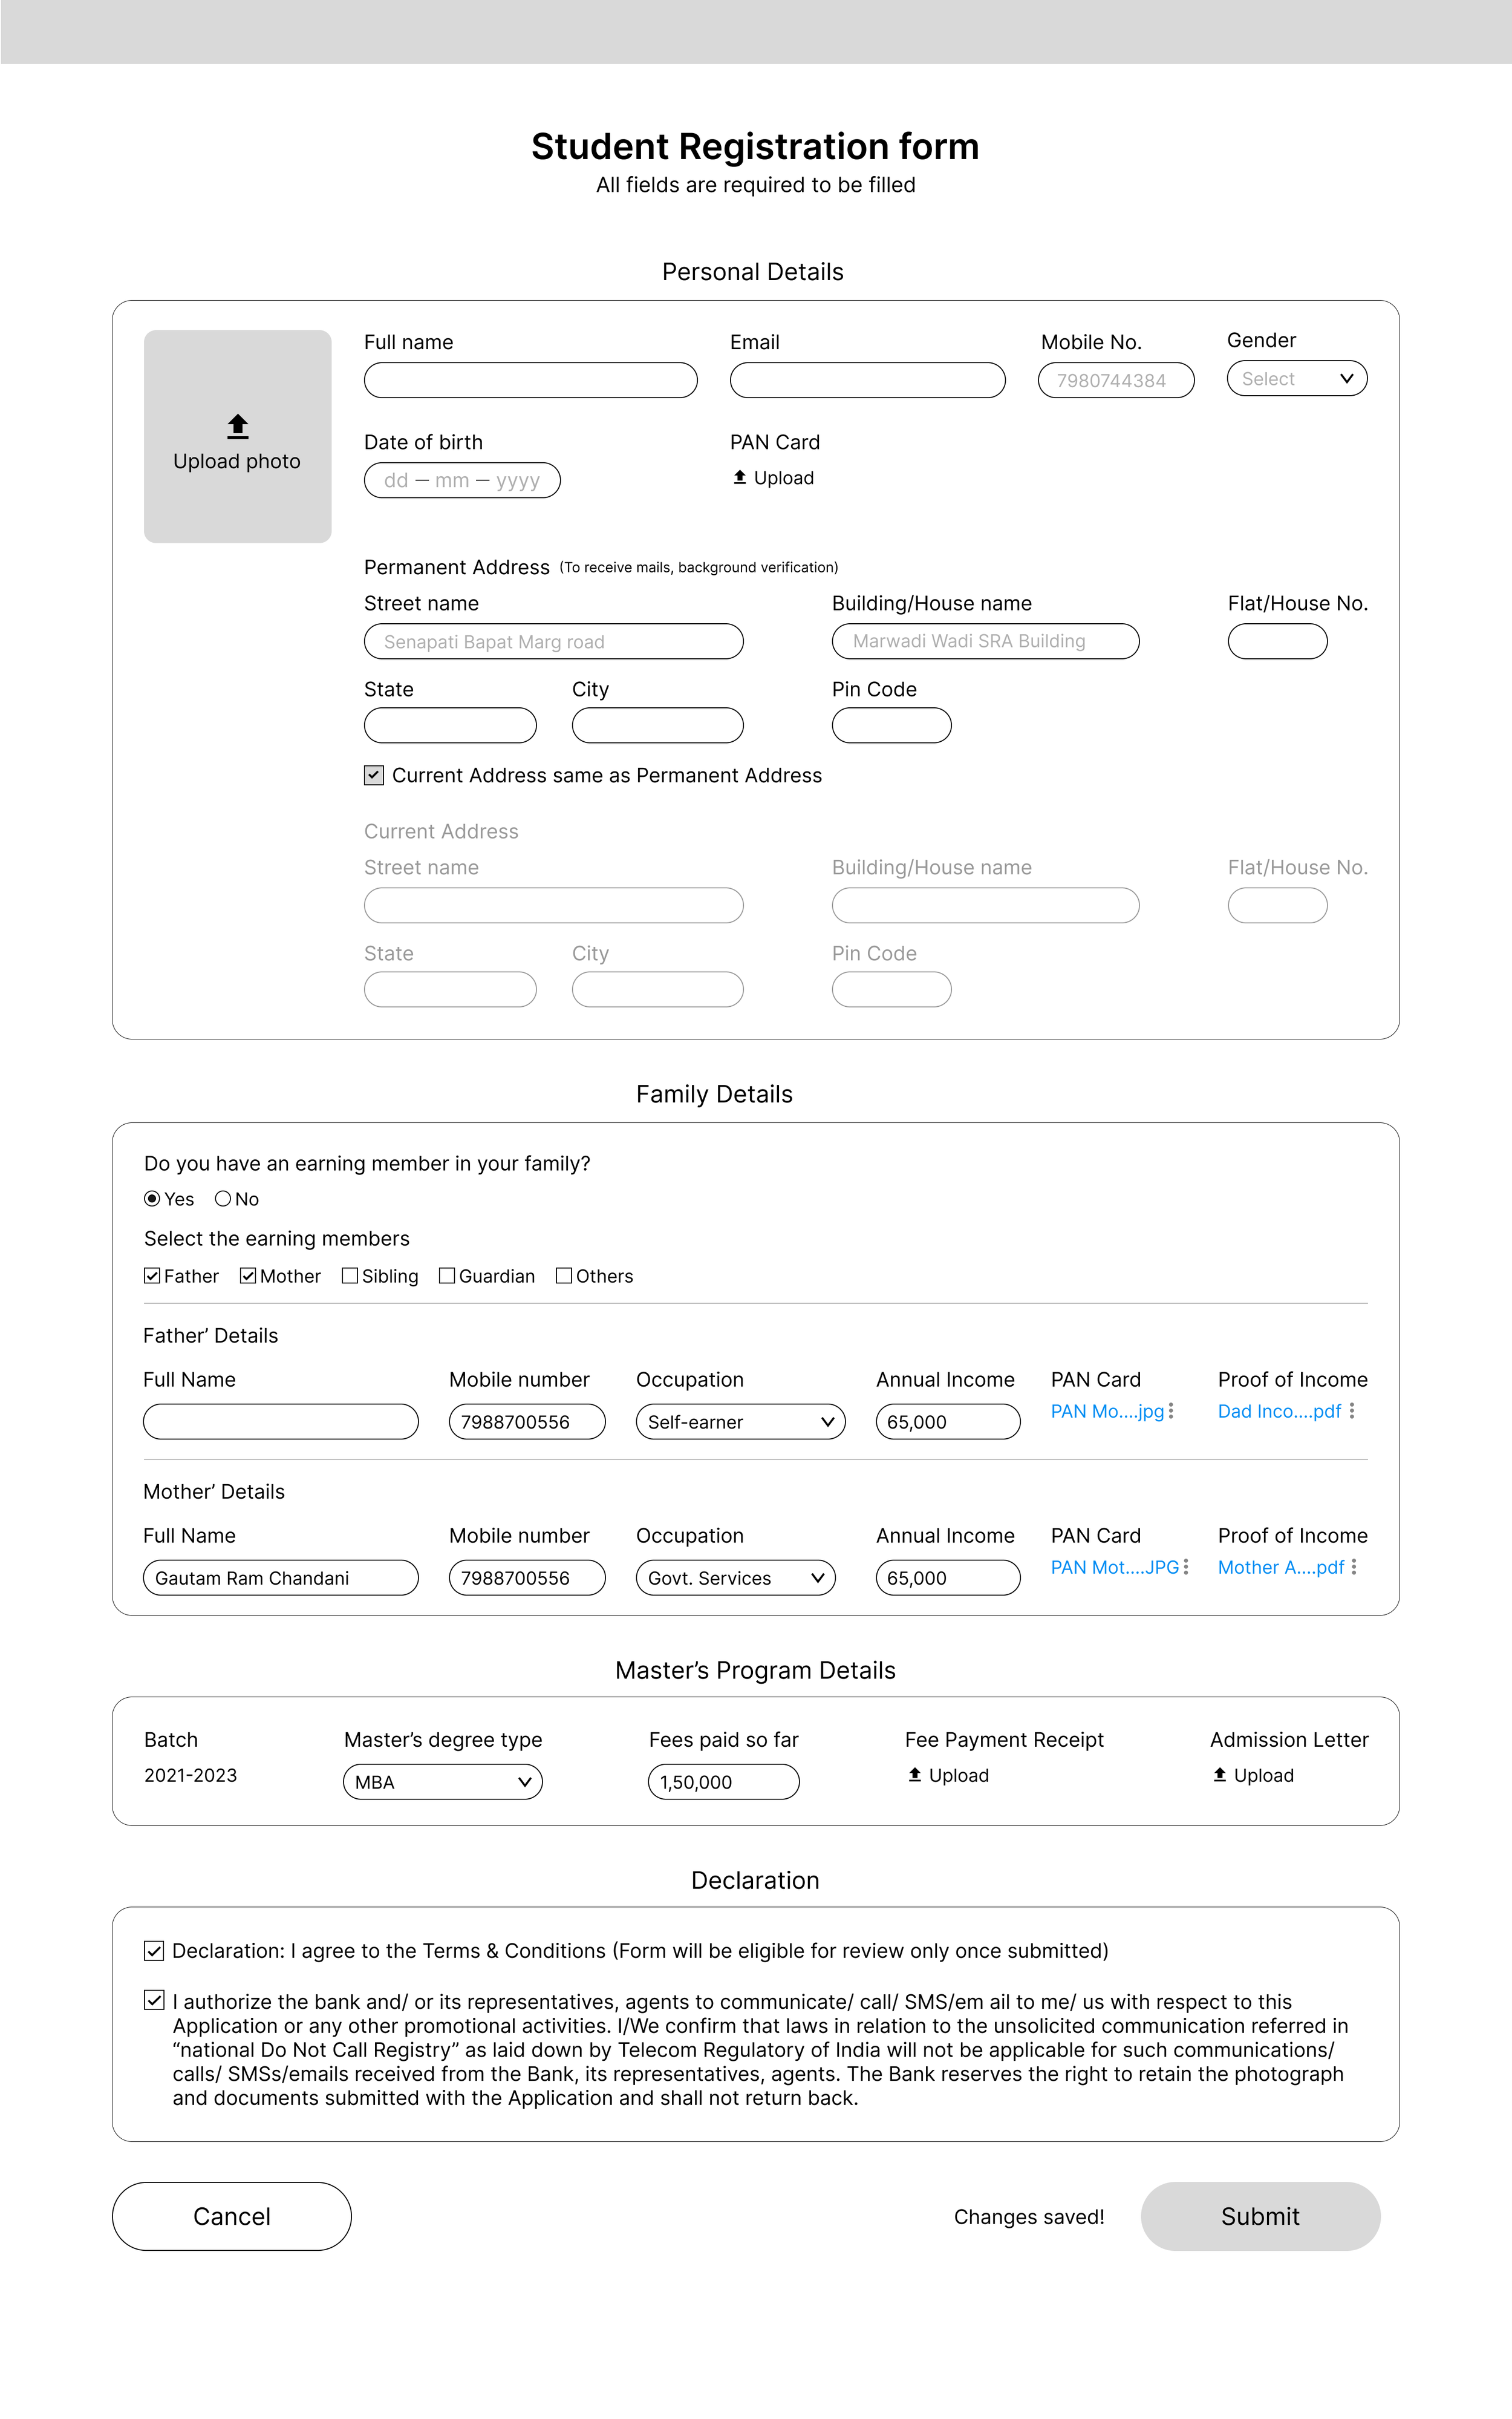Open kebab menu beside Dad Inco....pdf
Viewport: 1512px width, 2419px height.
[x=1352, y=1410]
